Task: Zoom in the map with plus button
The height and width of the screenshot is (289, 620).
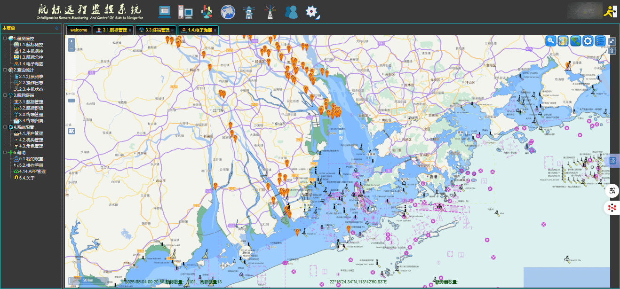Action: [72, 41]
